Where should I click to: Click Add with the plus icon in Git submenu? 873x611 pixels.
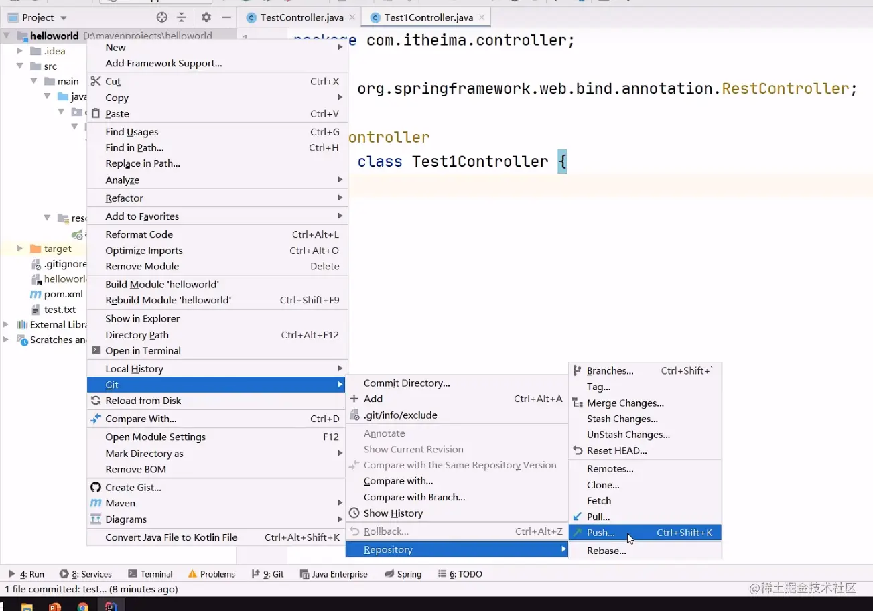pyautogui.click(x=457, y=399)
